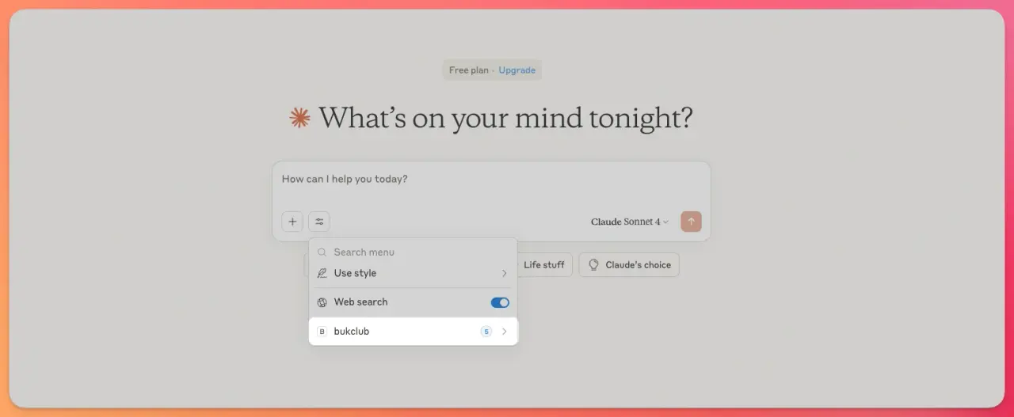Screen dimensions: 1014x417
Task: Choose the Claude's choice suggestion chip
Action: [x=629, y=265]
